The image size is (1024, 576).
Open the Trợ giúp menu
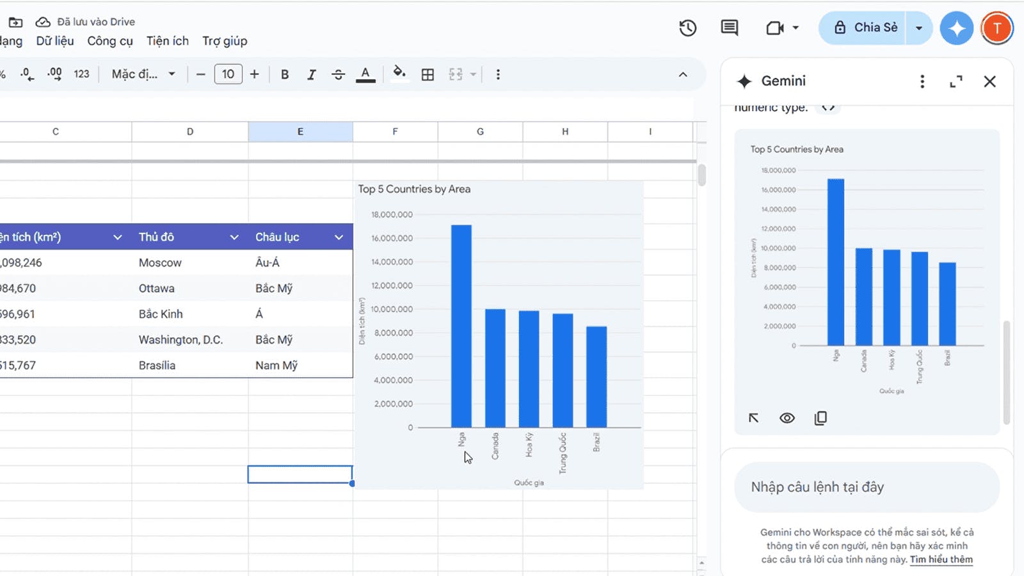[225, 41]
